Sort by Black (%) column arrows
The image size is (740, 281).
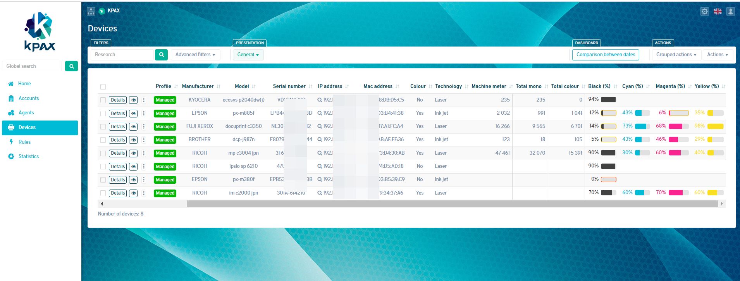tap(615, 86)
